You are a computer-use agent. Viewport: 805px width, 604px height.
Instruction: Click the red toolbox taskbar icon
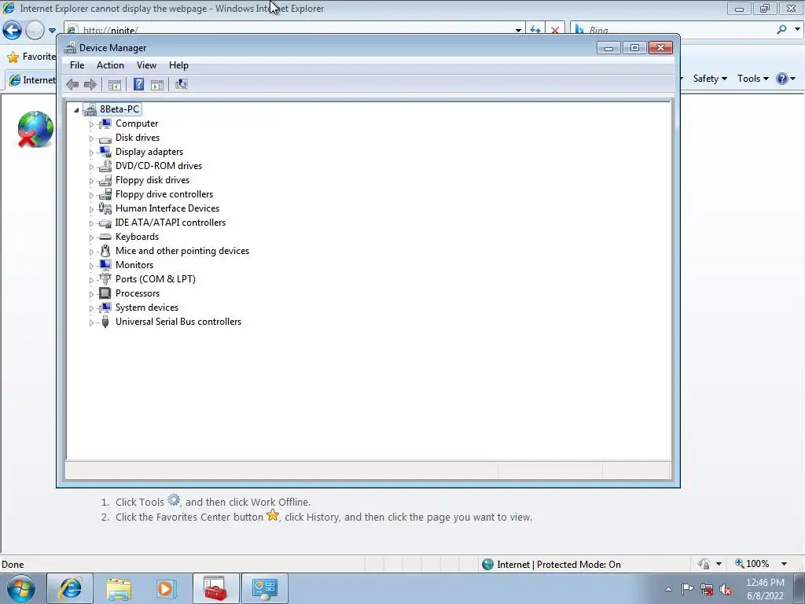coord(215,588)
